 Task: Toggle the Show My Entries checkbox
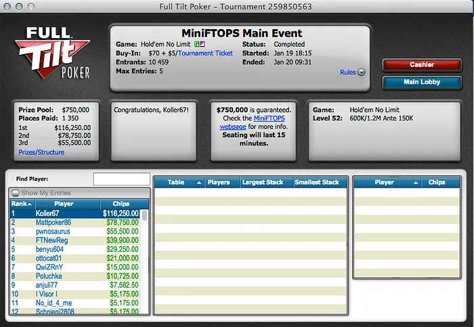pos(16,194)
